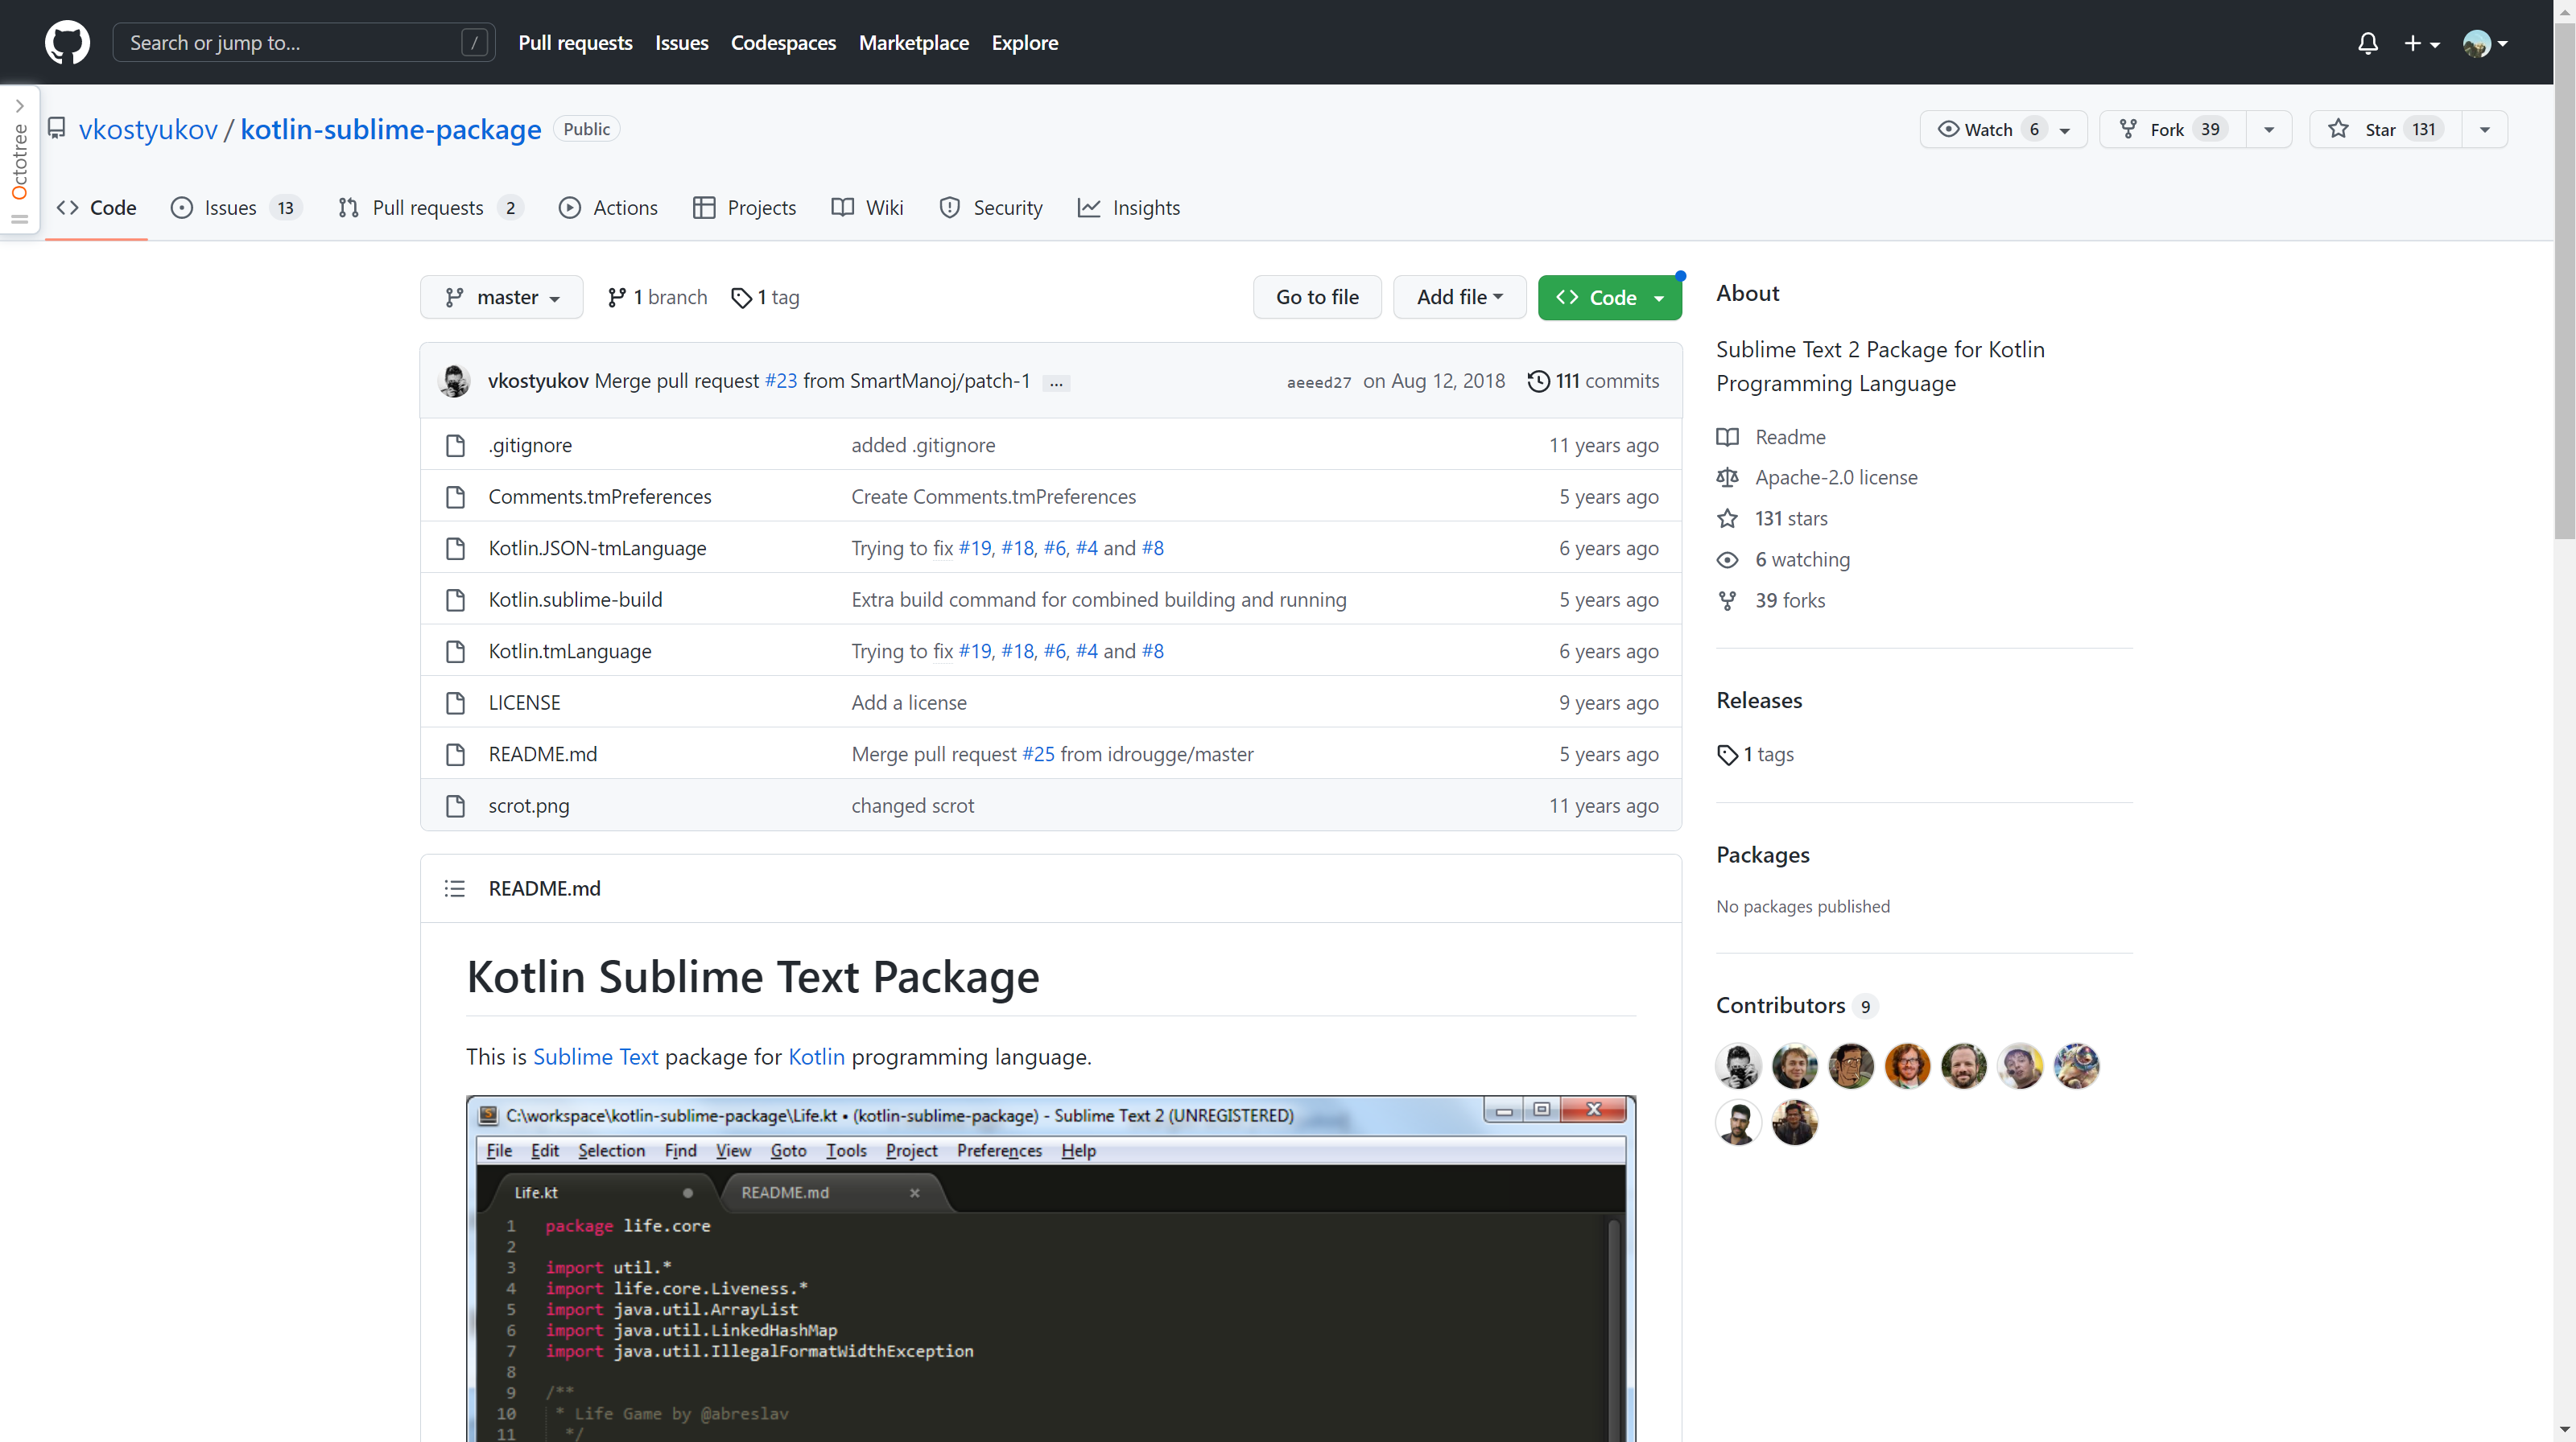Image resolution: width=2576 pixels, height=1442 pixels.
Task: Open the Fork options dropdown arrow
Action: (x=2269, y=129)
